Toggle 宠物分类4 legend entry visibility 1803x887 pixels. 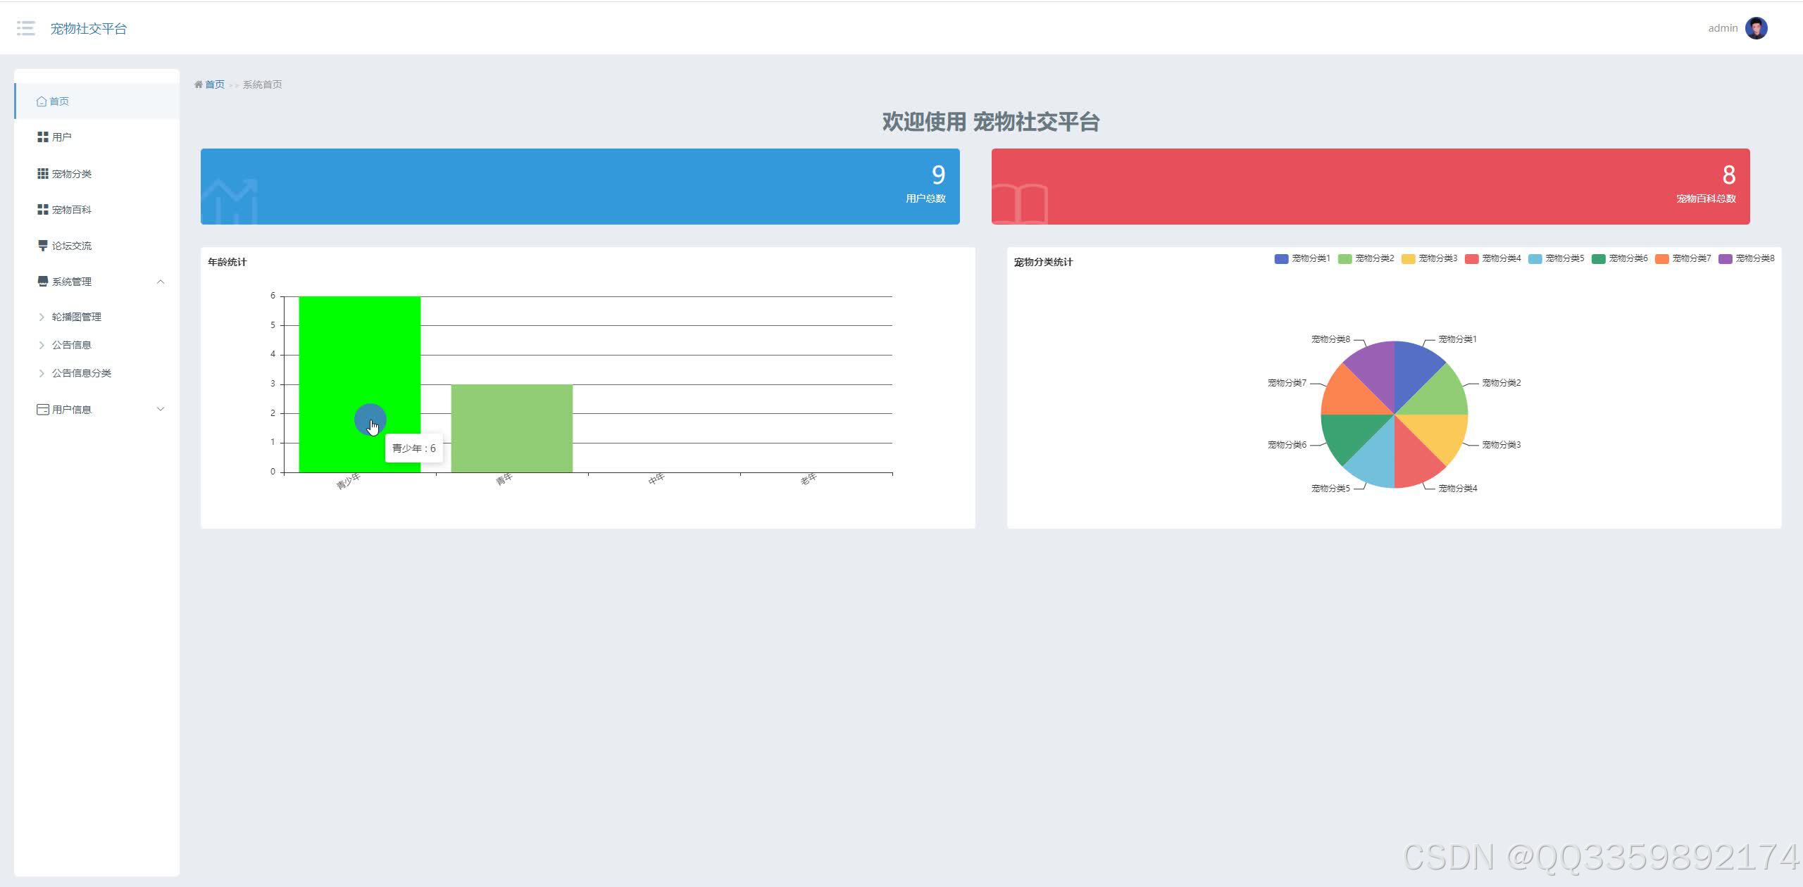coord(1492,258)
